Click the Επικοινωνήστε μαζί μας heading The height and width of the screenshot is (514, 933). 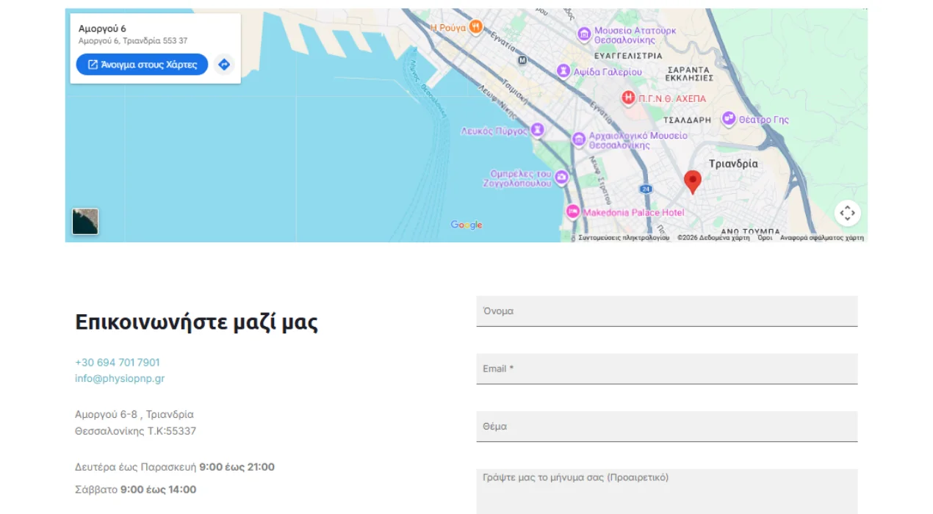click(197, 322)
